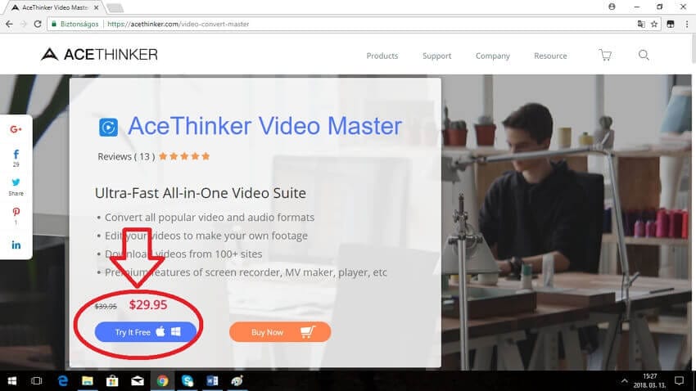Viewport: 696px width, 391px height.
Task: Open Chrome menu with three dots
Action: (687, 24)
